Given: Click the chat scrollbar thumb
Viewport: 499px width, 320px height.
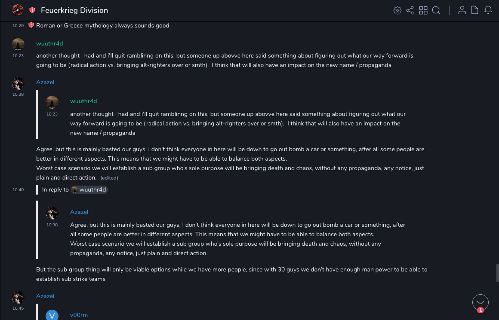Looking at the screenshot, I should (x=497, y=272).
